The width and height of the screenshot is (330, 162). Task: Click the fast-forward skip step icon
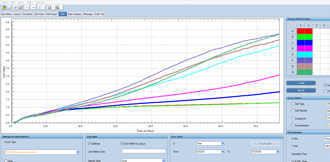33,7
